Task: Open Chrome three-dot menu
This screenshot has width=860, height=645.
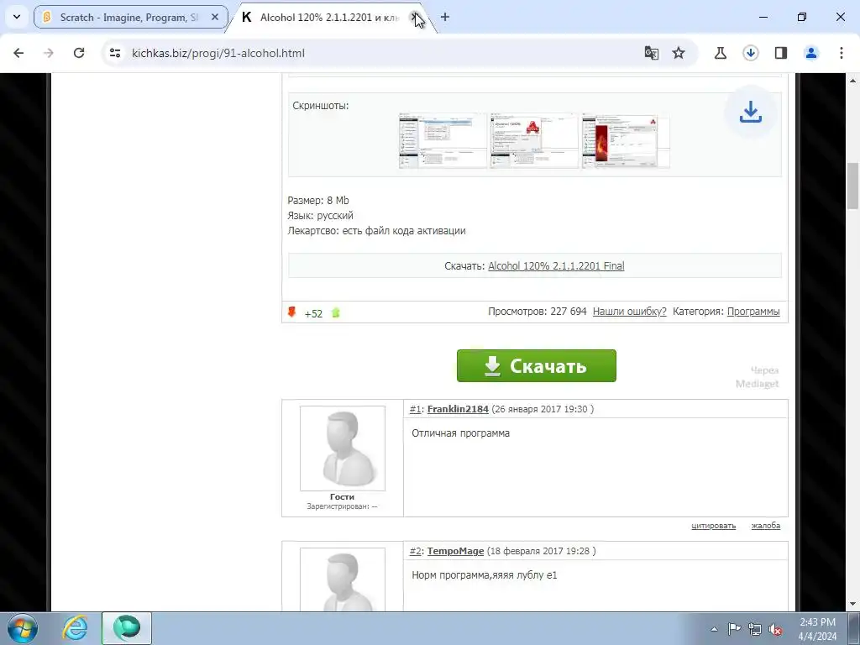Action: [842, 53]
